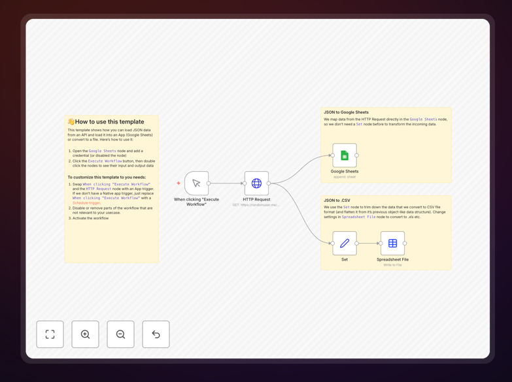Click the HTTP Request output connector
512x382 pixels.
point(269,183)
